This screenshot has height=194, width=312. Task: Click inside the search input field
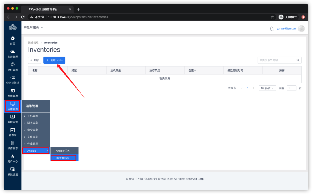(277, 60)
